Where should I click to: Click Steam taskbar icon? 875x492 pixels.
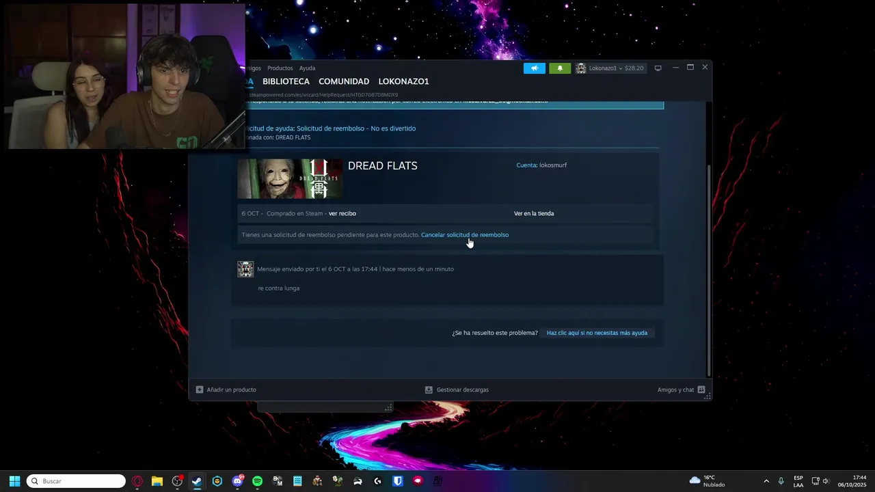tap(197, 481)
